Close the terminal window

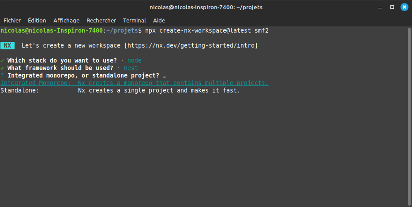pos(404,7)
